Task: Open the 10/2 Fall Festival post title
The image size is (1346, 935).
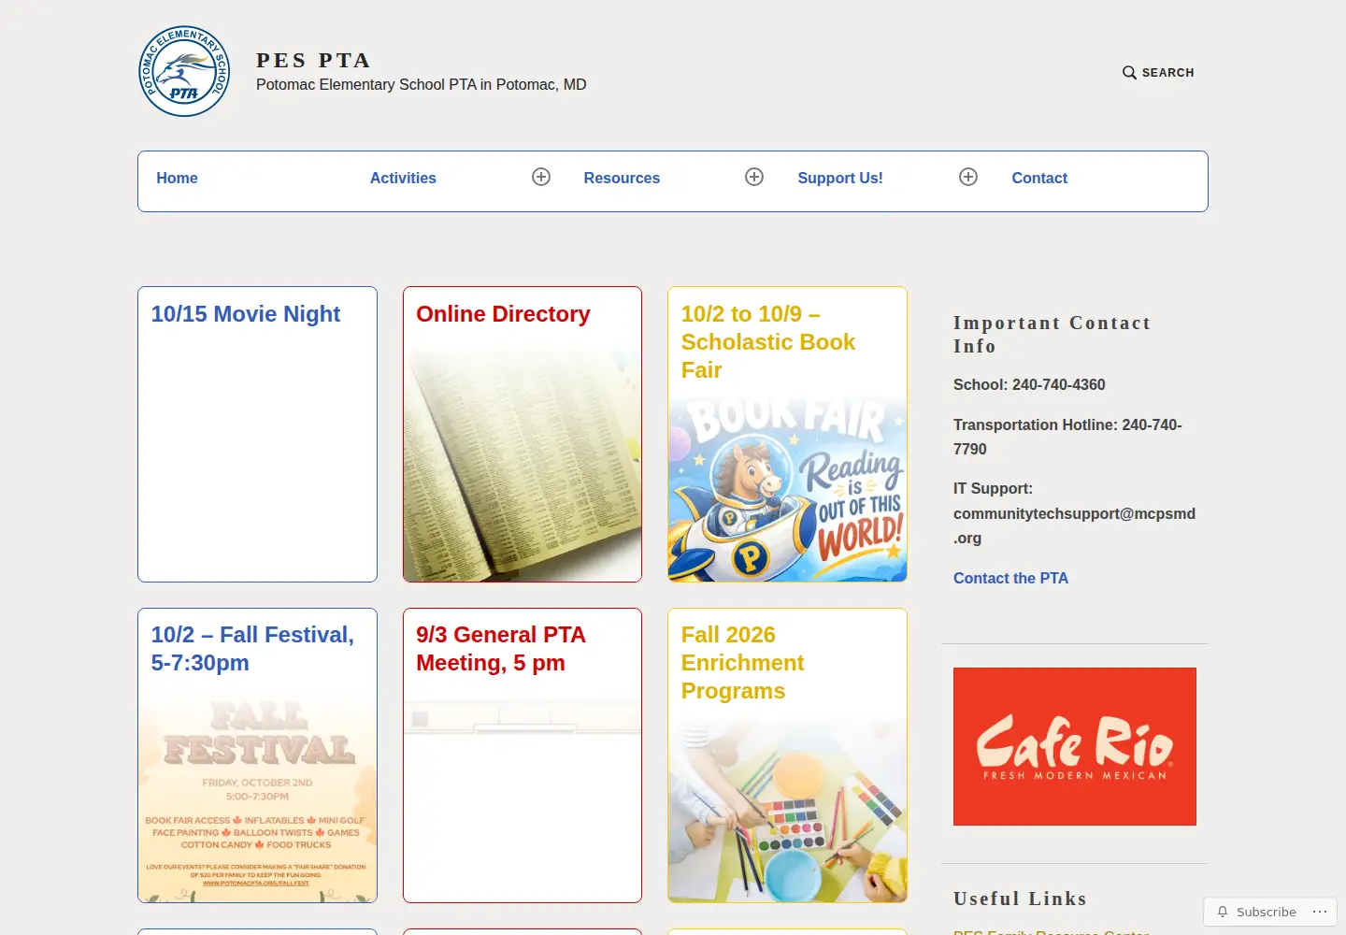Action: coord(252,649)
